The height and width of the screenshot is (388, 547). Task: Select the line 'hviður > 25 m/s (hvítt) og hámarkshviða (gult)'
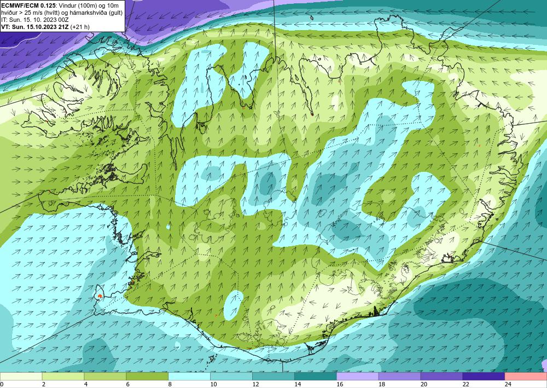62,12
